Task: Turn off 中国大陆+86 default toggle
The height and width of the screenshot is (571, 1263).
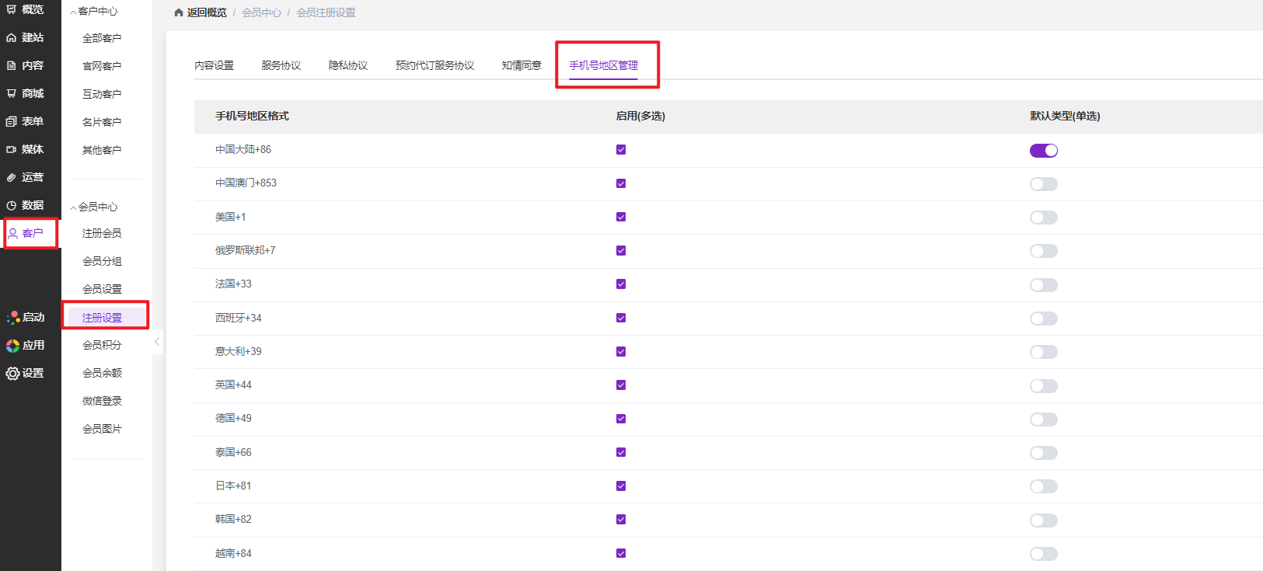Action: point(1043,151)
